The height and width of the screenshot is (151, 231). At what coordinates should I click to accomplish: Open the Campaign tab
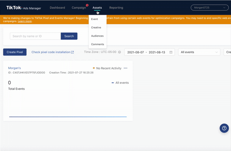click(79, 8)
